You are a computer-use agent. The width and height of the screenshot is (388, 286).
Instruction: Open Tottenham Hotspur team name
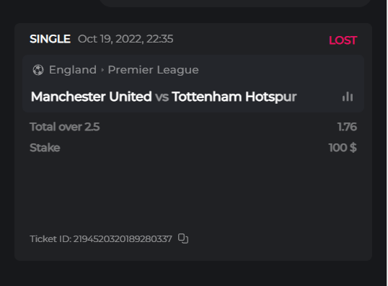(234, 97)
